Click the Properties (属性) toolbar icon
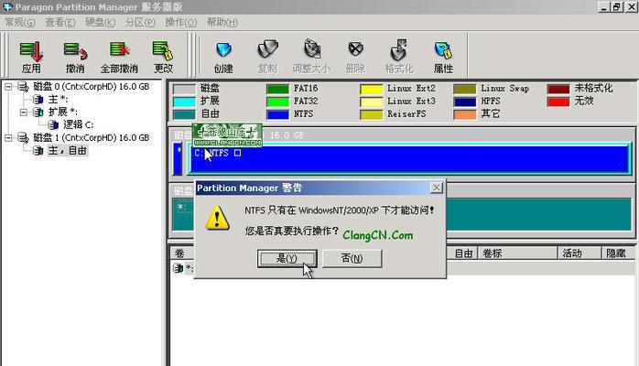The width and height of the screenshot is (639, 366). point(443,50)
